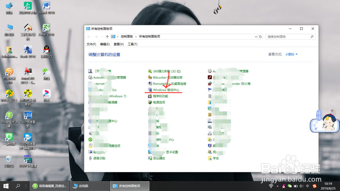The height and width of the screenshot is (191, 340).
Task: Open 程序和功能 in Control Panel
Action: coord(158,96)
